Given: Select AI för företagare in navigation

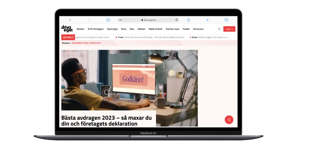Looking at the screenshot, I should 96,29.
